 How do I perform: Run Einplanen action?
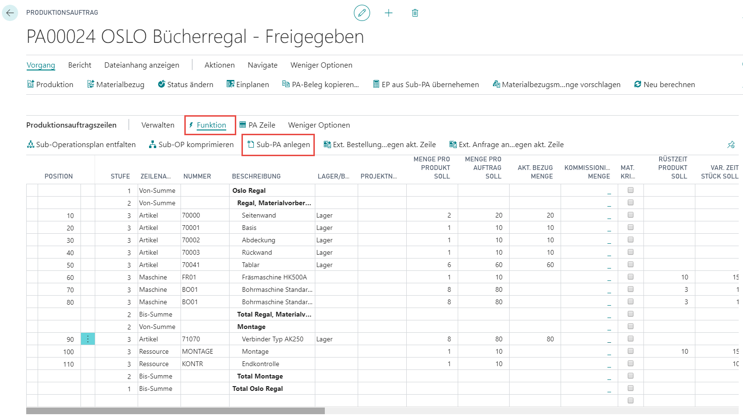click(x=248, y=84)
